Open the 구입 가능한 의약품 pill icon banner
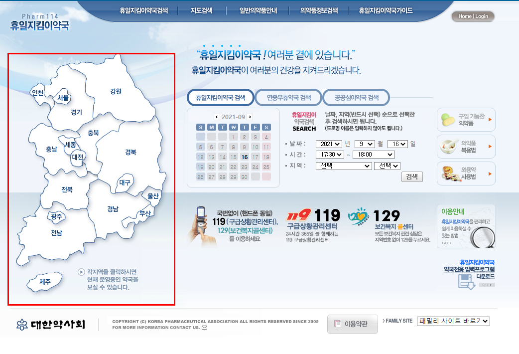The image size is (519, 354). pyautogui.click(x=466, y=120)
